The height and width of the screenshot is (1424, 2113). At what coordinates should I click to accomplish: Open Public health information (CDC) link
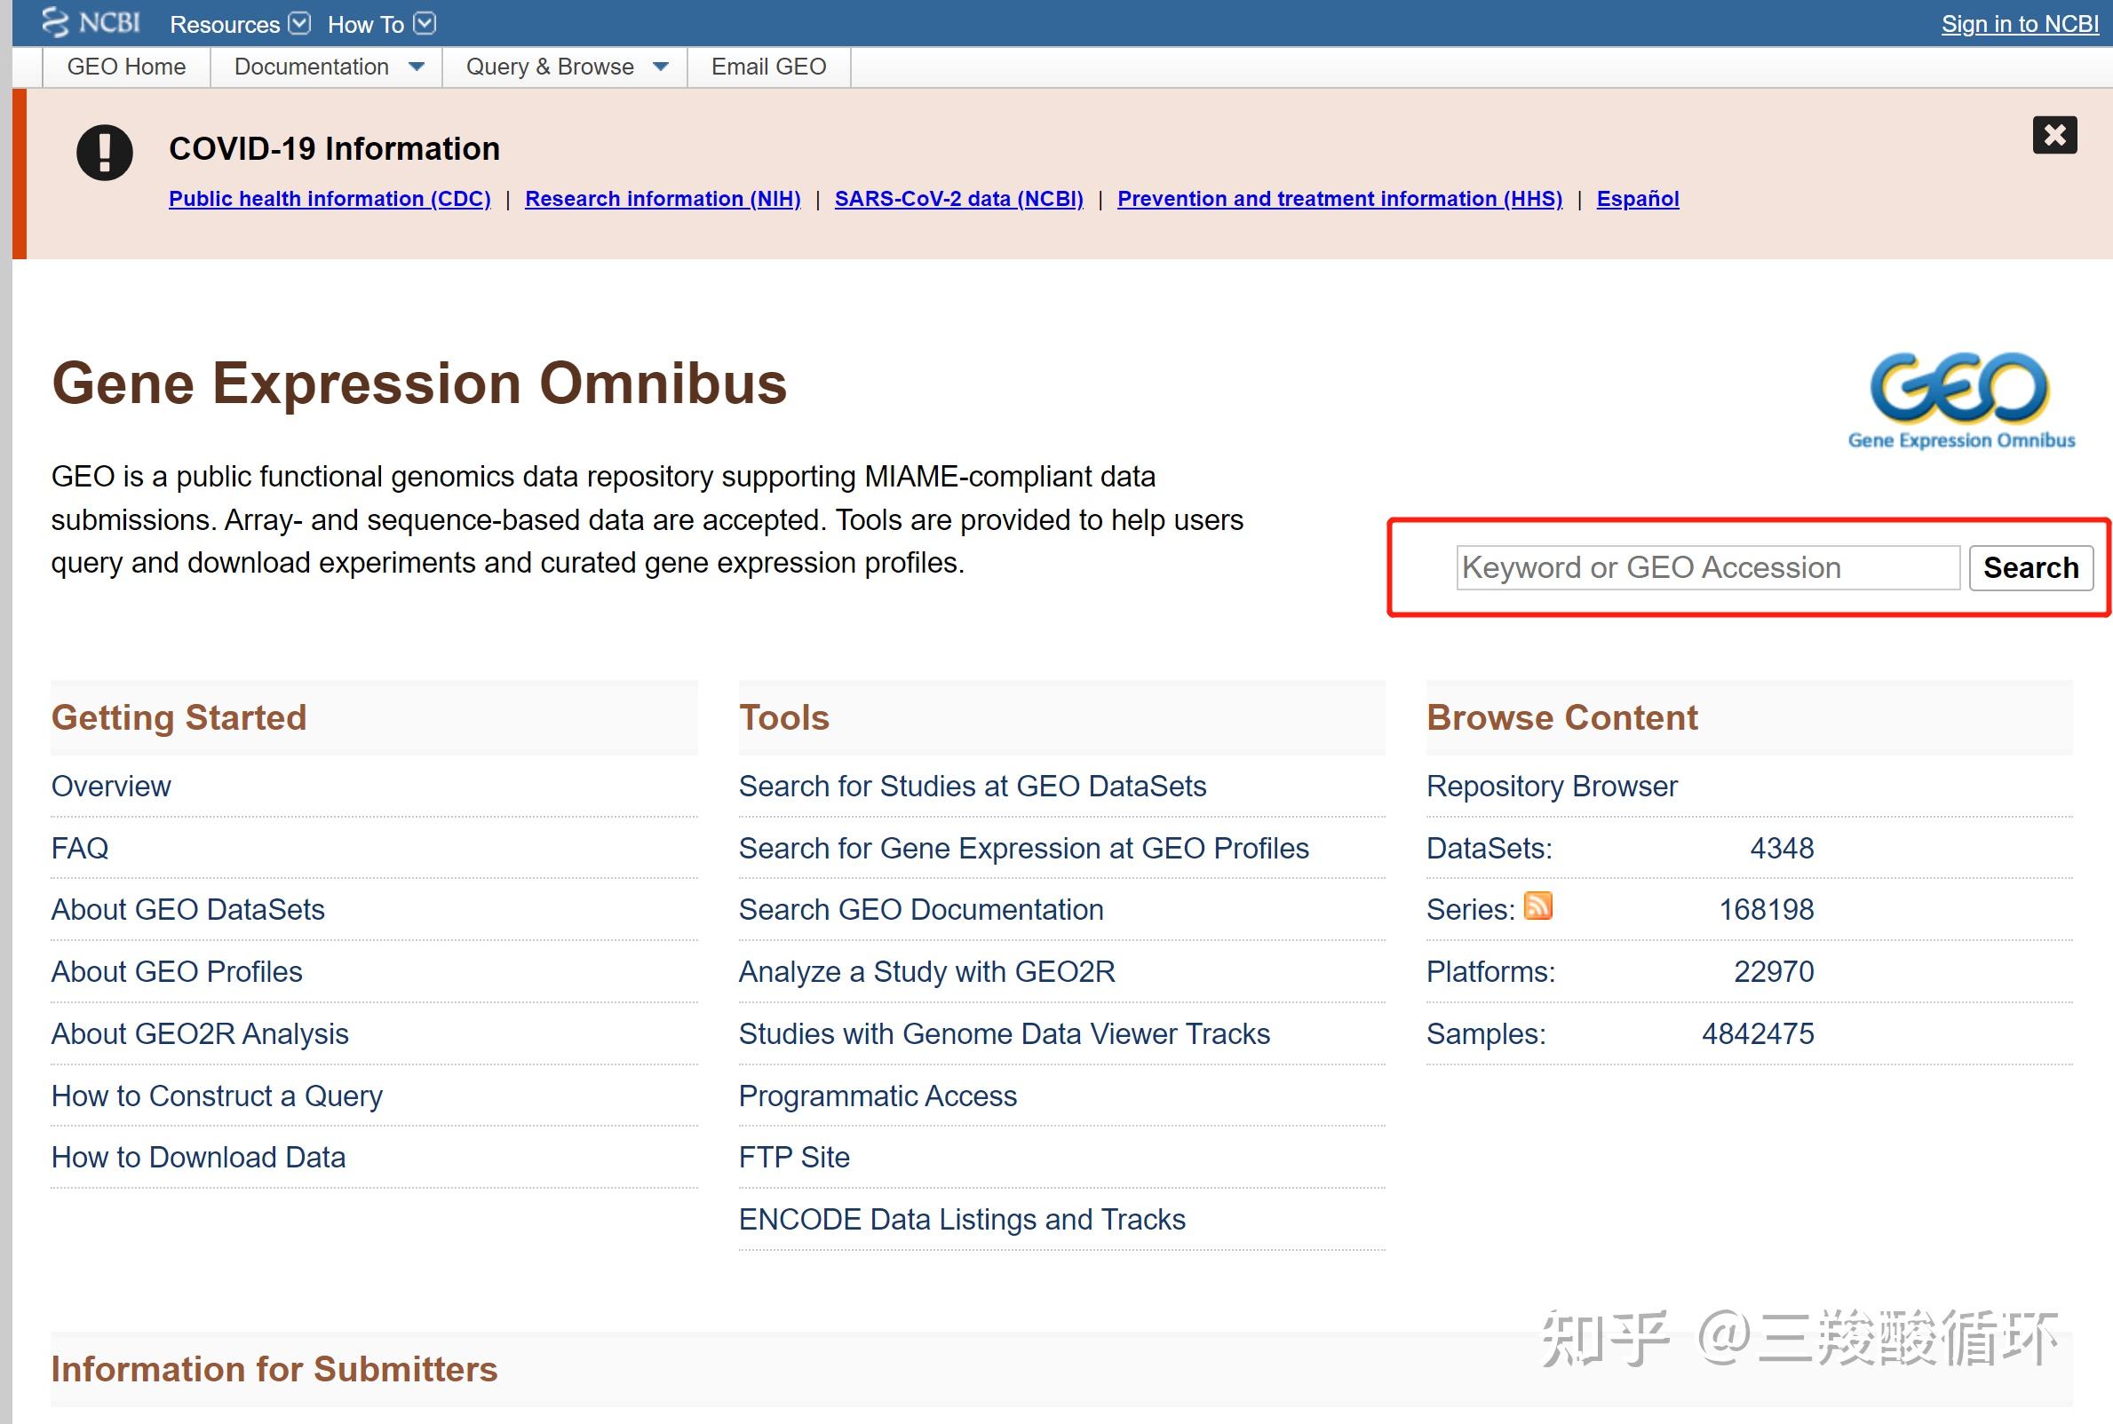pyautogui.click(x=330, y=199)
